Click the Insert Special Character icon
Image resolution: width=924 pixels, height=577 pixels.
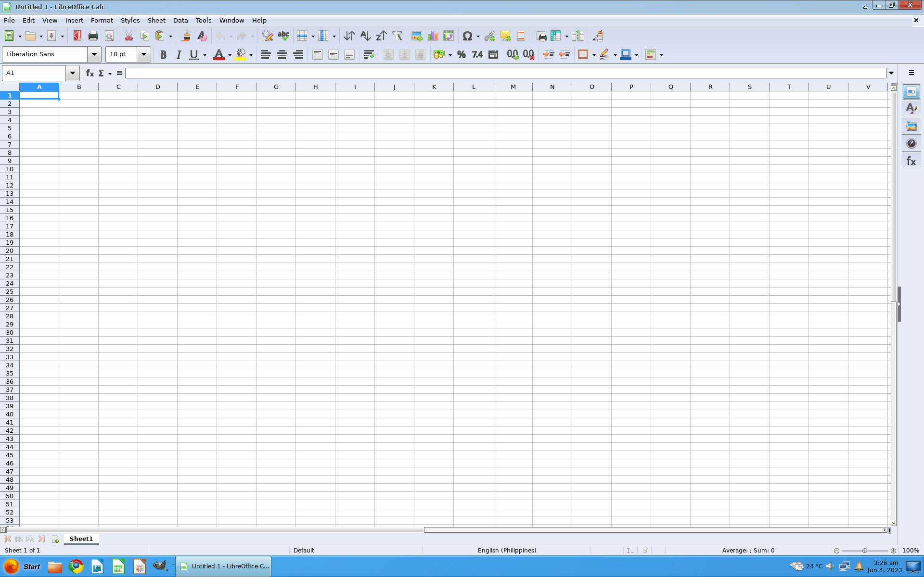pos(467,36)
